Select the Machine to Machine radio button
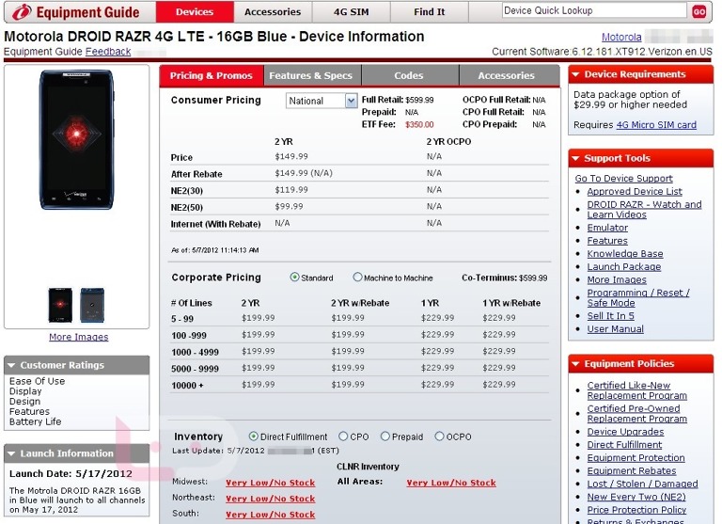Viewport: 722px width, 524px height. tap(357, 278)
